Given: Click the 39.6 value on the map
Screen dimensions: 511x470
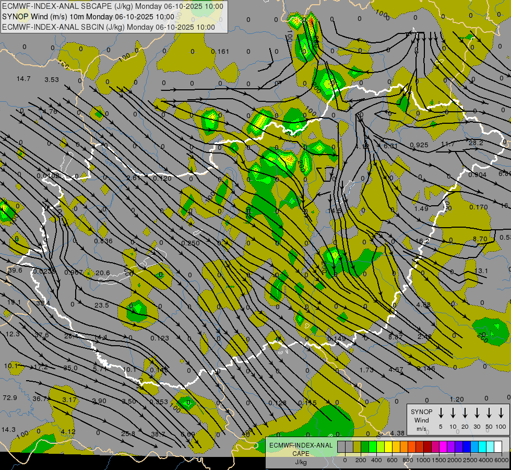Looking at the screenshot, I should coord(15,271).
